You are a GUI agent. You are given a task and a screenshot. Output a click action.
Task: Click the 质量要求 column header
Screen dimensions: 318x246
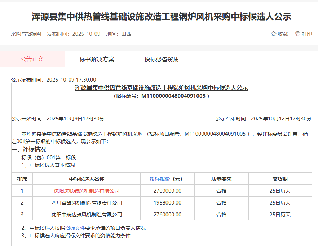coord(221,179)
